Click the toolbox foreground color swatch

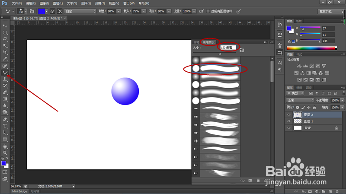[3, 163]
